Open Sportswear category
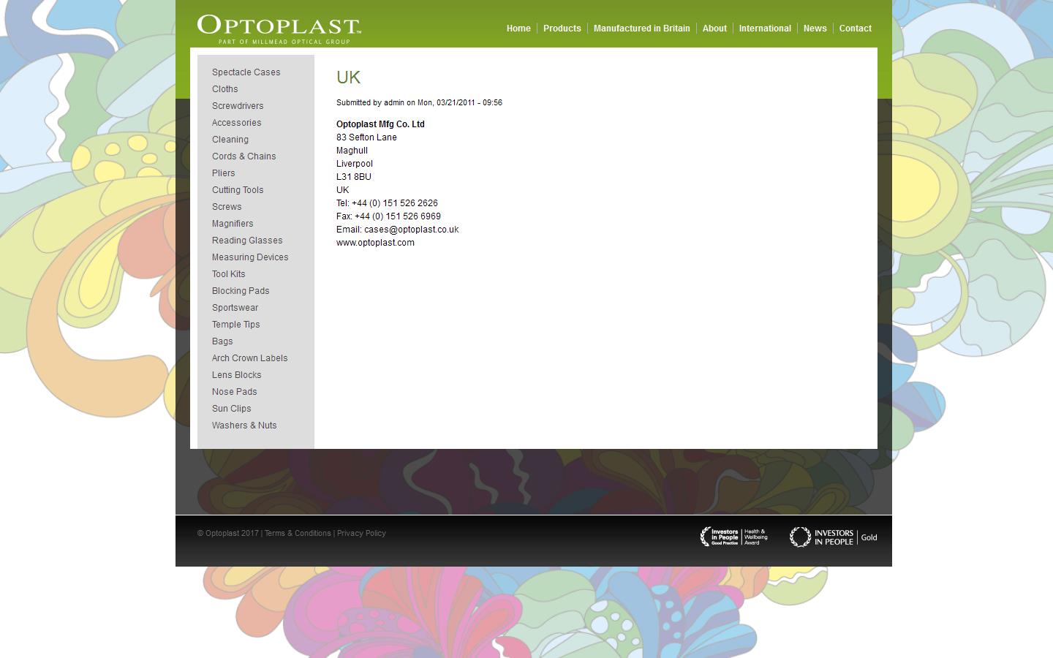 coord(235,308)
